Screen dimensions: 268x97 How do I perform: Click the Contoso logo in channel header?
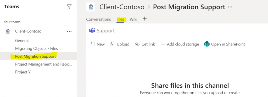(x=91, y=7)
